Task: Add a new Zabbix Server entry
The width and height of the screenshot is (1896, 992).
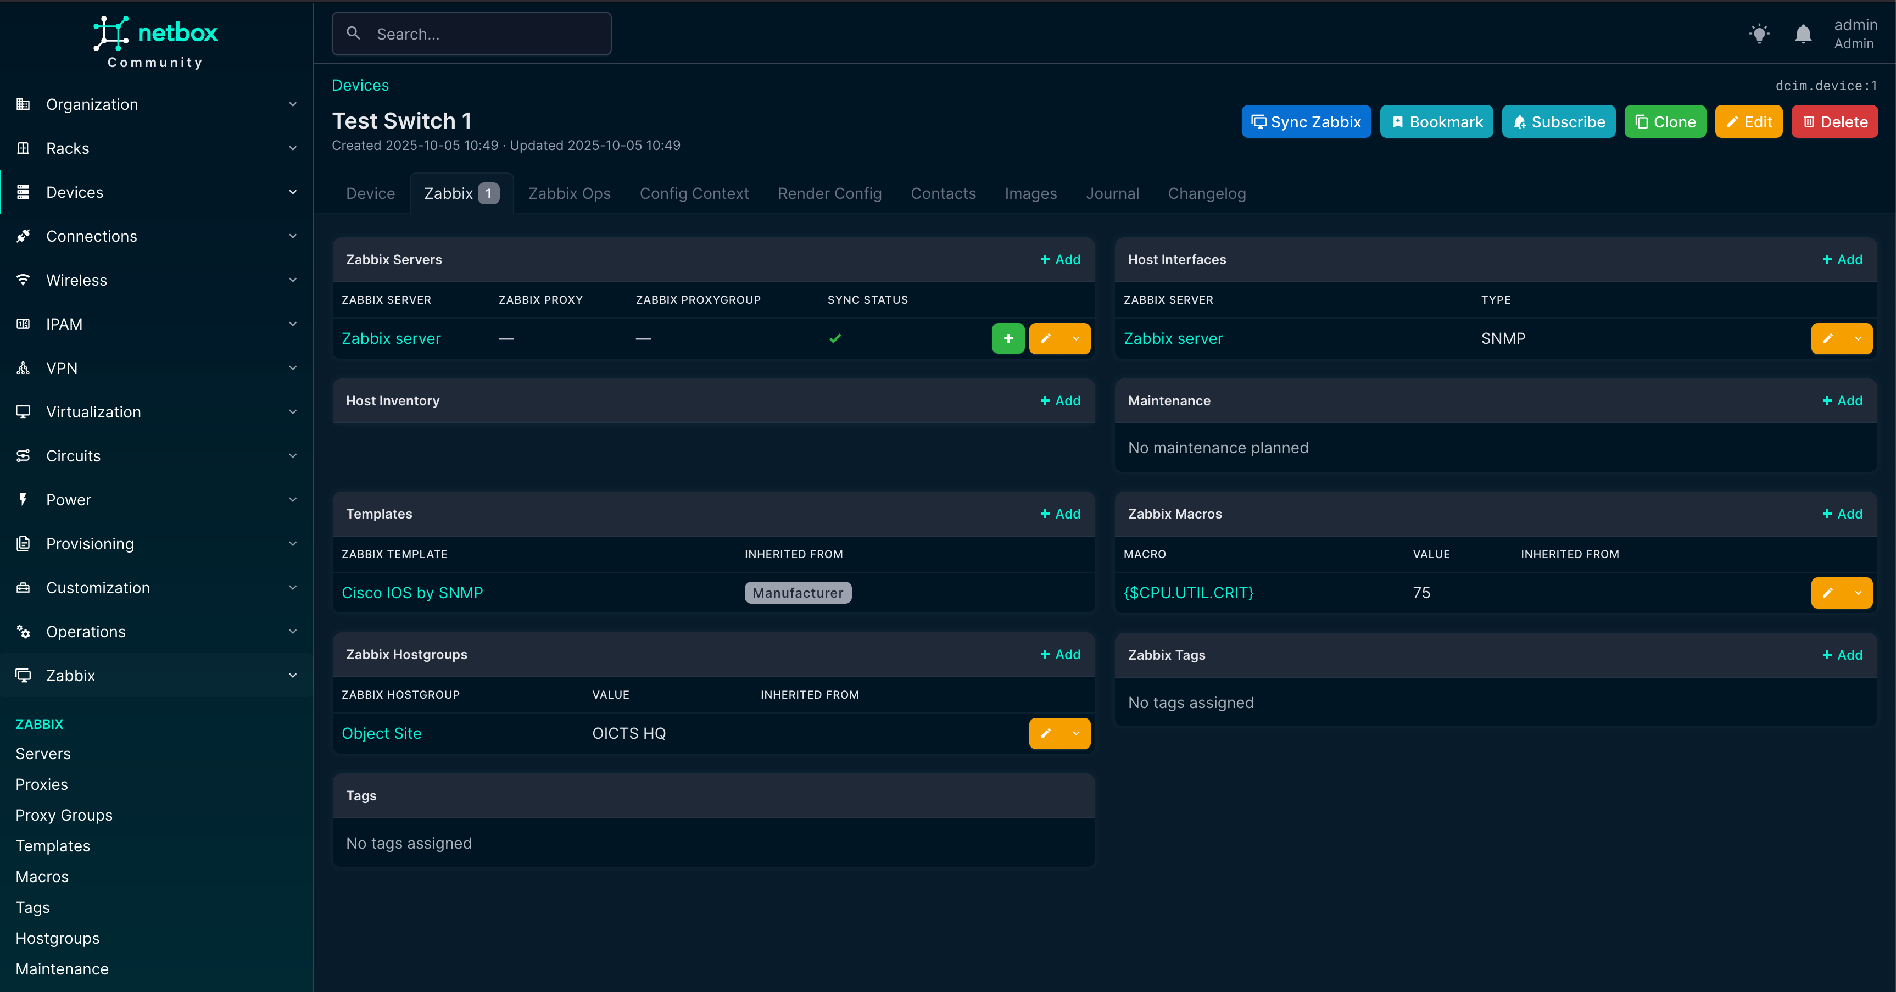Action: (x=1060, y=259)
